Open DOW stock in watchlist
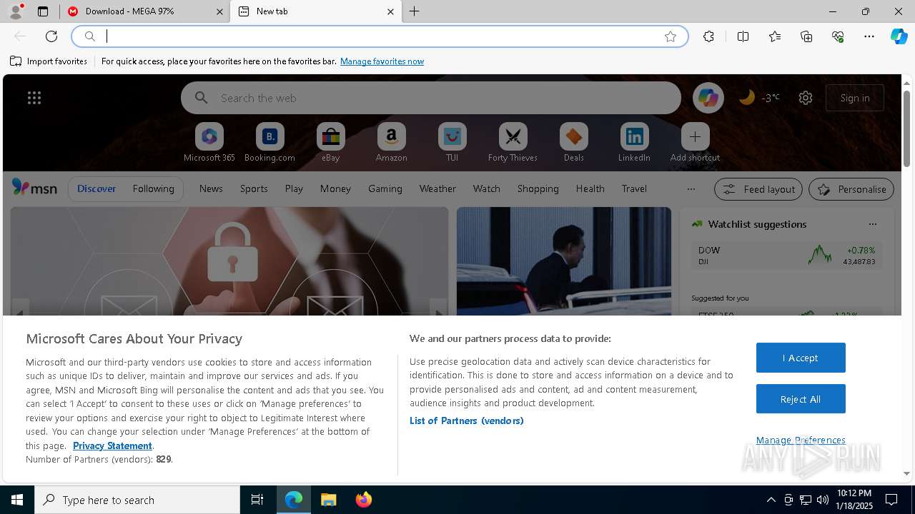 coord(786,256)
